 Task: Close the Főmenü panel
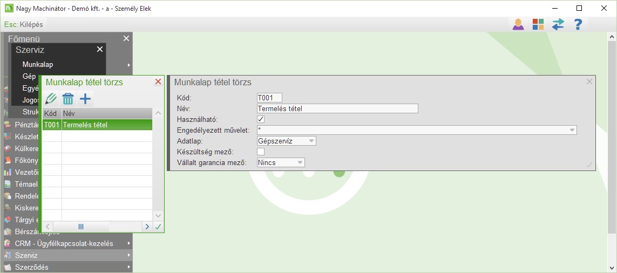[x=126, y=38]
